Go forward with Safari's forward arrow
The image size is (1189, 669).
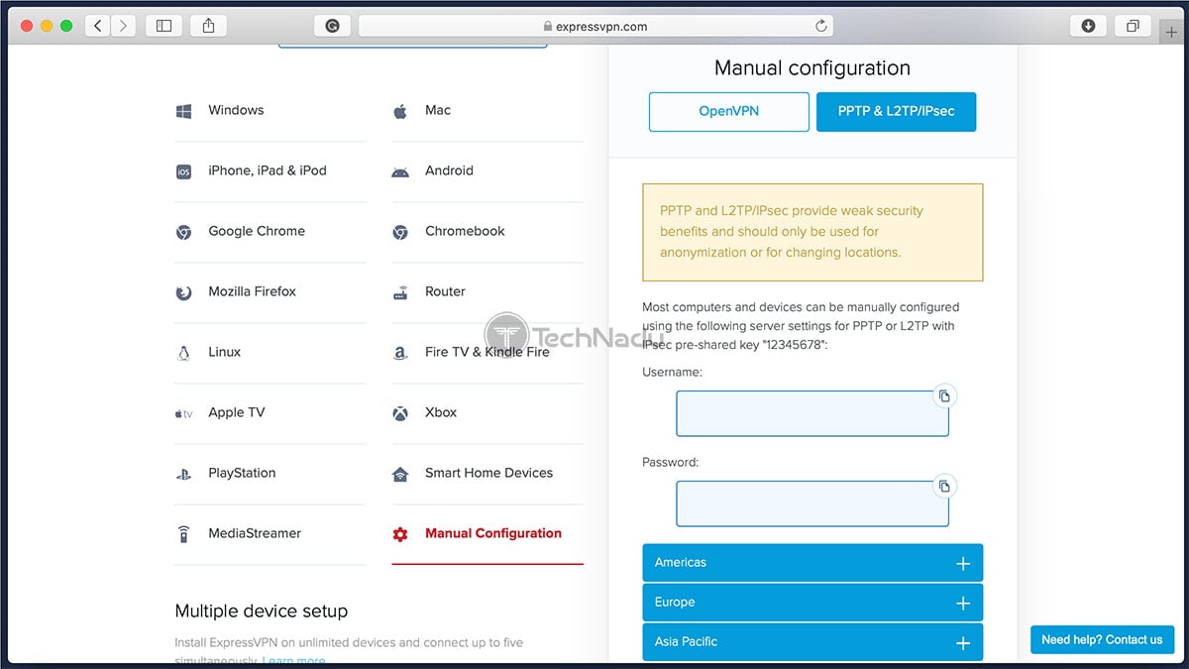click(x=123, y=26)
